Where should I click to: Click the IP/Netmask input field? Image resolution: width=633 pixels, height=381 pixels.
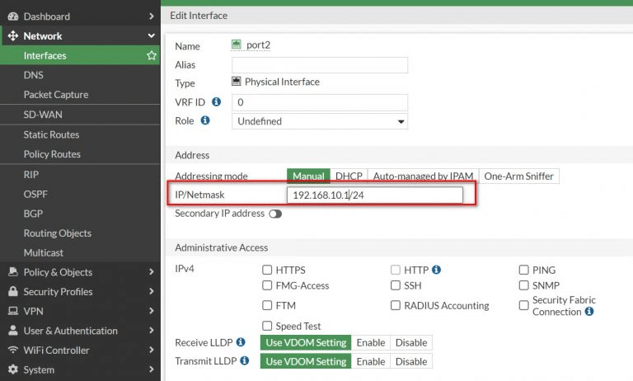(x=375, y=195)
